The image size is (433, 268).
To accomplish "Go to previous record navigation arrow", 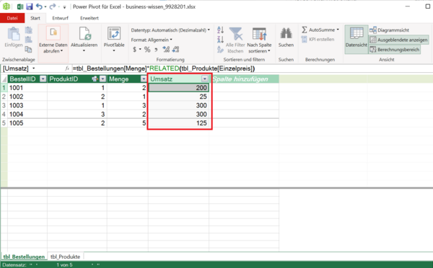I will coord(37,265).
